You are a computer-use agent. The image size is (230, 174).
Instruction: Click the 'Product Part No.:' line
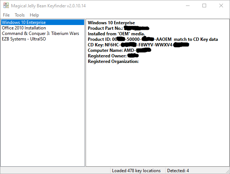coord(119,28)
